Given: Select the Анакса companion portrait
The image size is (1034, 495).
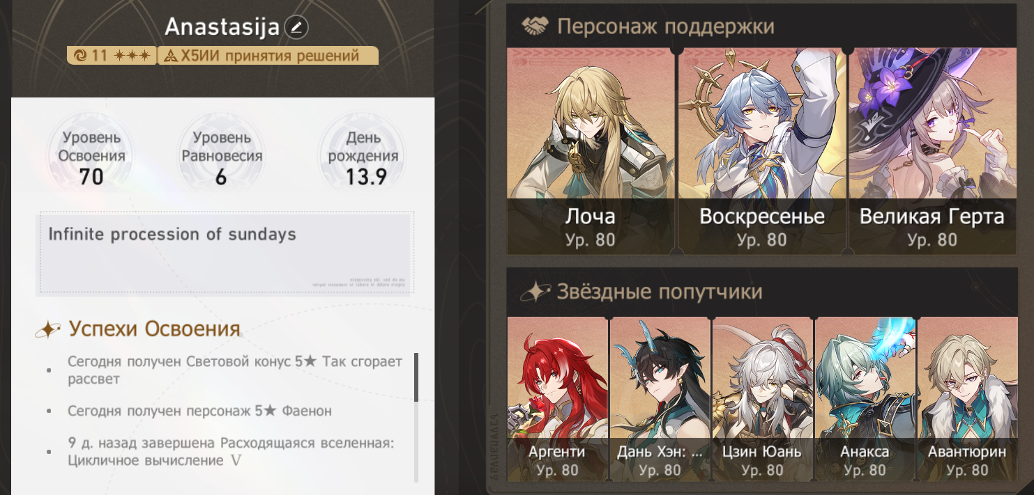Looking at the screenshot, I should (x=865, y=399).
